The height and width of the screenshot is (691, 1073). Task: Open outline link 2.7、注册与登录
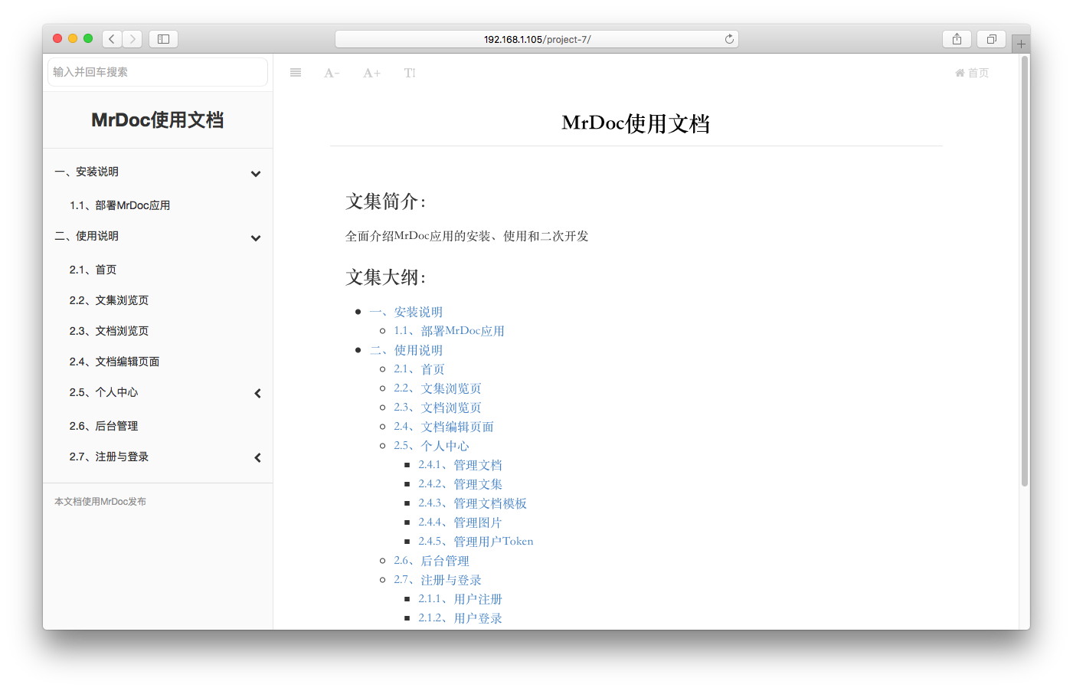pos(437,580)
